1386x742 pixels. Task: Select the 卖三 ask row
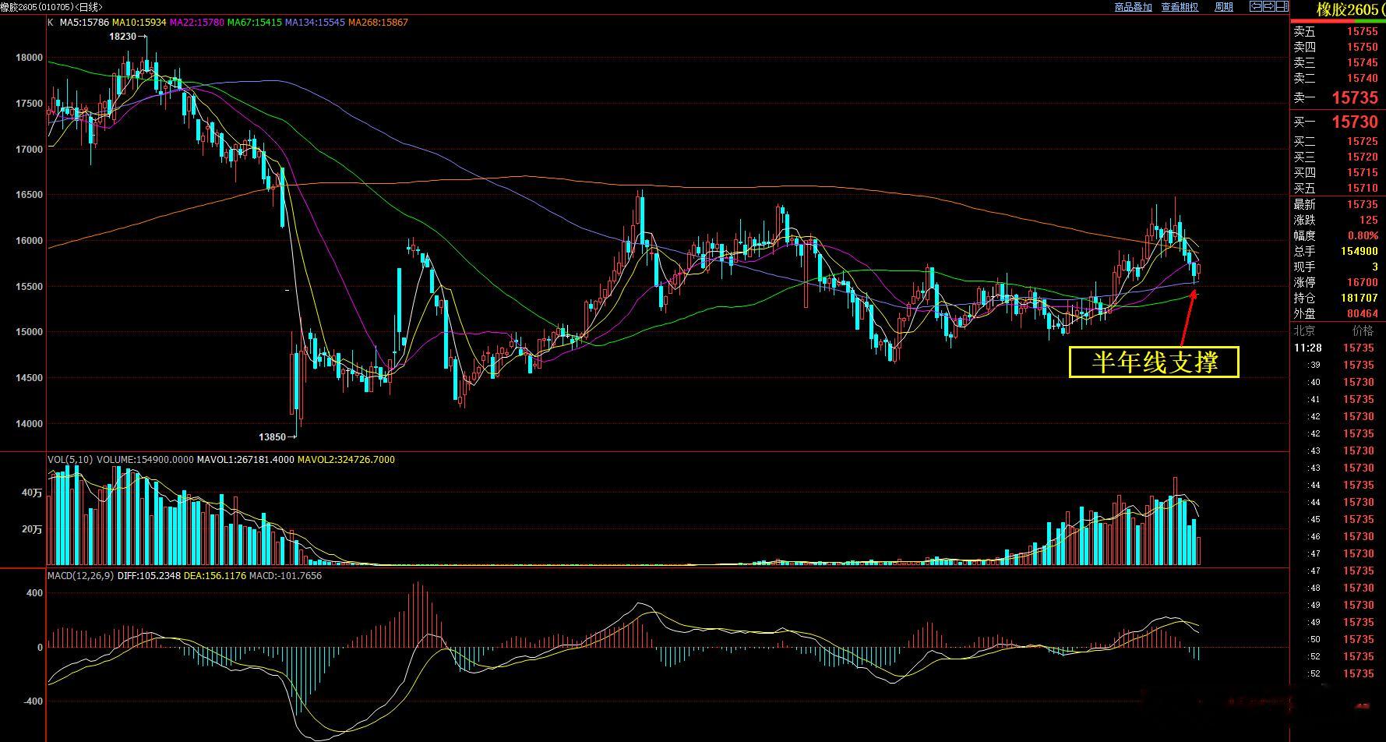coord(1337,62)
